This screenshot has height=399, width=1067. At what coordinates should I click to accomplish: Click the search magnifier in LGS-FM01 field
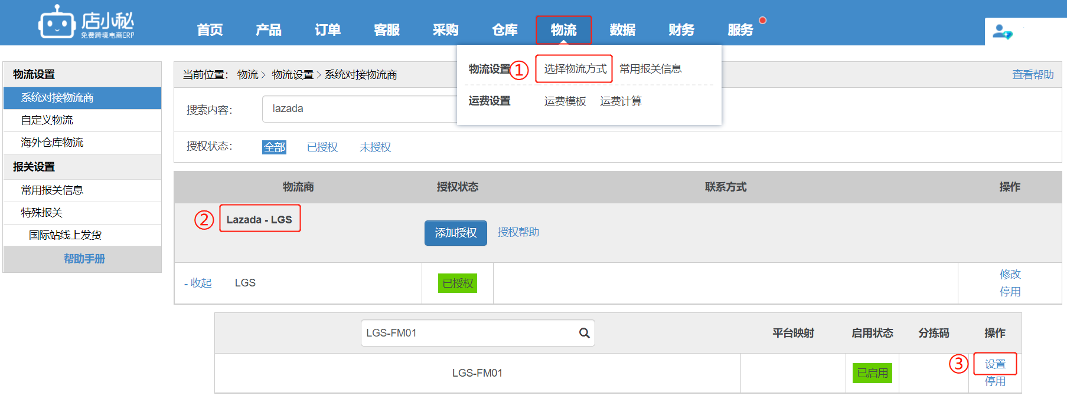click(584, 333)
